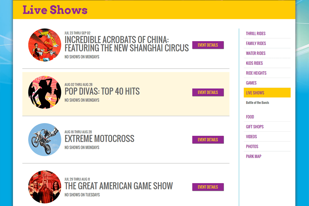
Task: Click the Incredible Acrobats of China thumbnail
Action: click(x=45, y=45)
